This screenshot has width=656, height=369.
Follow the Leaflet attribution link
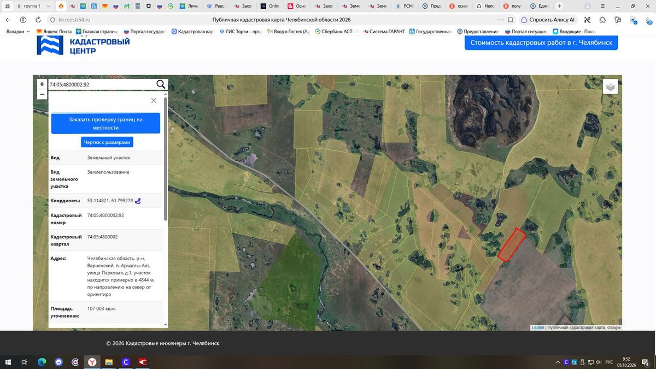coord(537,327)
